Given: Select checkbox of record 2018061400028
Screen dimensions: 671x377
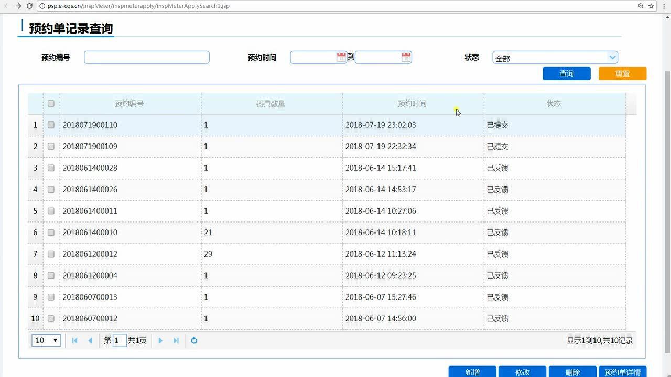Looking at the screenshot, I should [x=51, y=168].
